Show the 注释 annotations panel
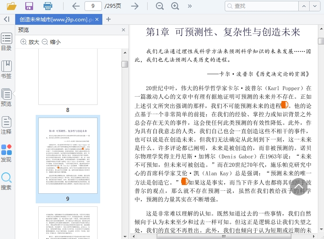The height and width of the screenshot is (239, 324). pos(6,125)
